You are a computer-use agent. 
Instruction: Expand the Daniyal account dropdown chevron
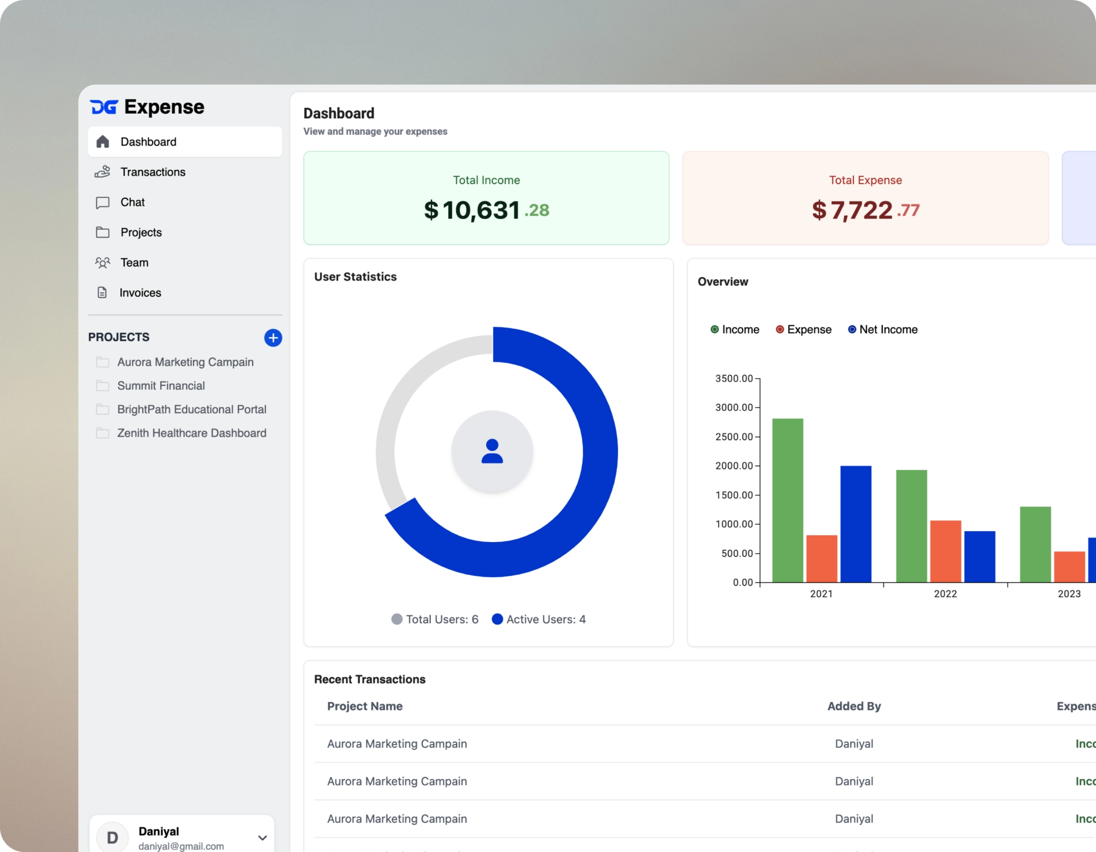262,838
